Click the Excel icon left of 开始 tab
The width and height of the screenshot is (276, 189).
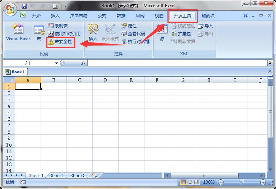(x=23, y=15)
